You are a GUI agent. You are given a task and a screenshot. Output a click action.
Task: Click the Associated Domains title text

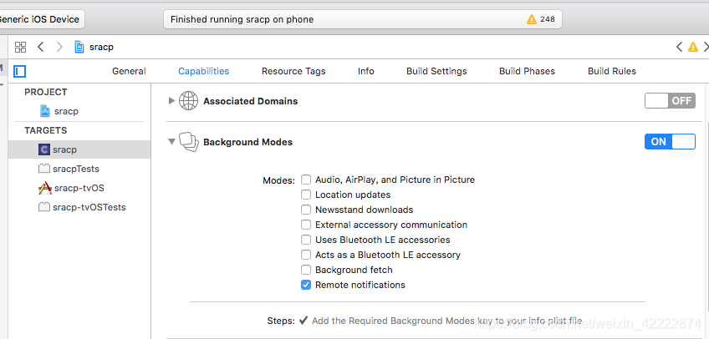pos(251,101)
